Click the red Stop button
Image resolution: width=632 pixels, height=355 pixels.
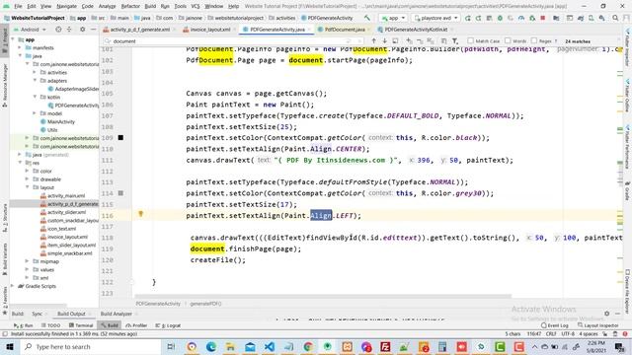coord(543,18)
